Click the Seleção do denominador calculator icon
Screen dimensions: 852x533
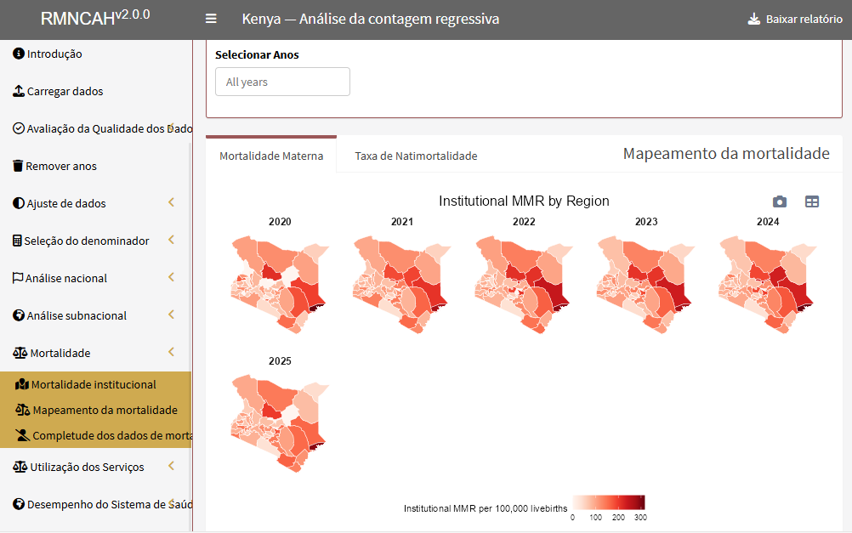coord(17,241)
